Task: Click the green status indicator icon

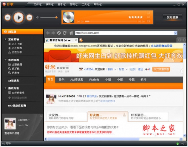Action: coord(178,144)
